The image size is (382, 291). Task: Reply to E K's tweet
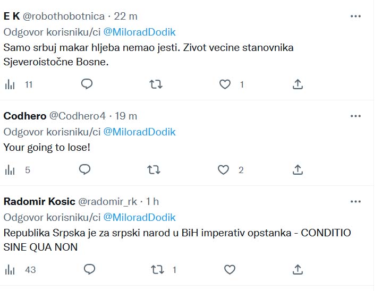[87, 84]
